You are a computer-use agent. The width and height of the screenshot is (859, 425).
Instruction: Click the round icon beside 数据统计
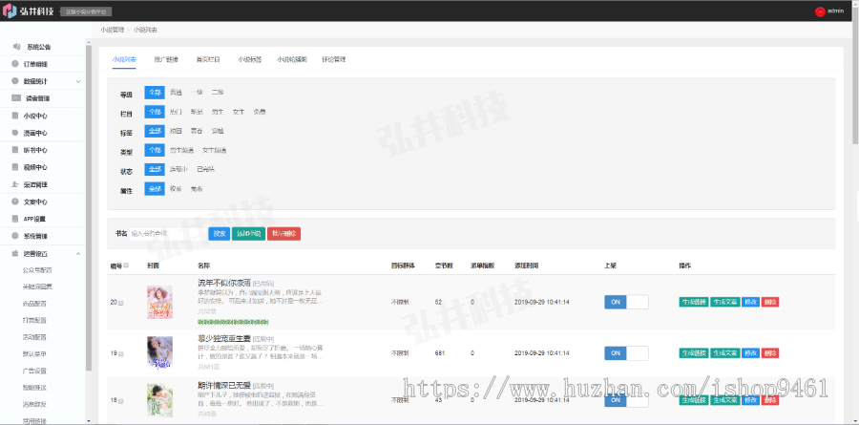click(x=15, y=81)
